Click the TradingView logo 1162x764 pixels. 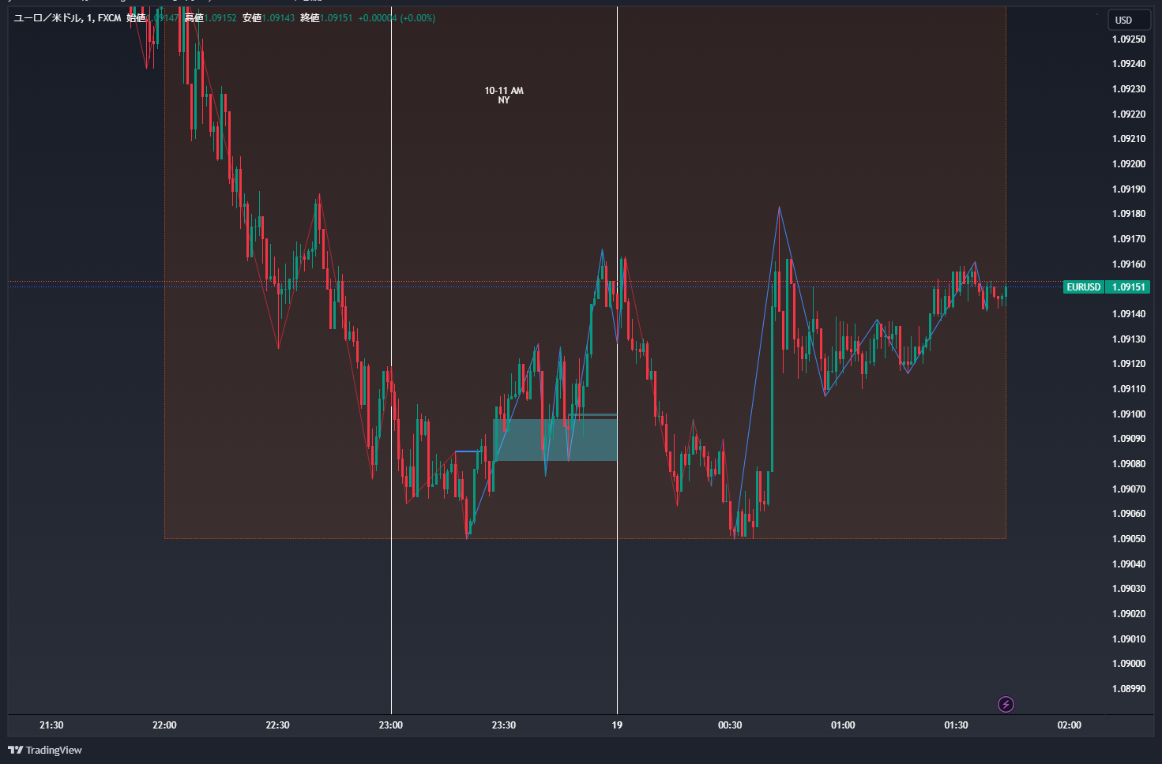click(46, 750)
